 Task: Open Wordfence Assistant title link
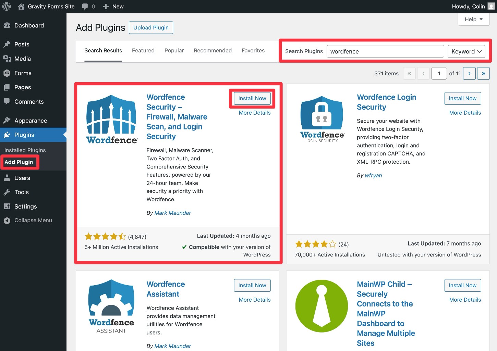tap(166, 289)
